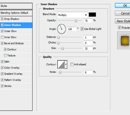Uncheck the Inner Shadow effect checkbox

(x=2, y=25)
